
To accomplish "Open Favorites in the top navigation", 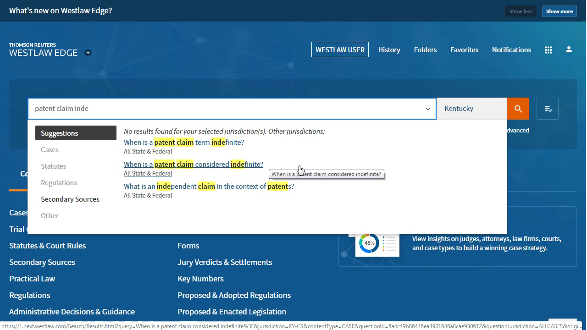I will click(464, 50).
